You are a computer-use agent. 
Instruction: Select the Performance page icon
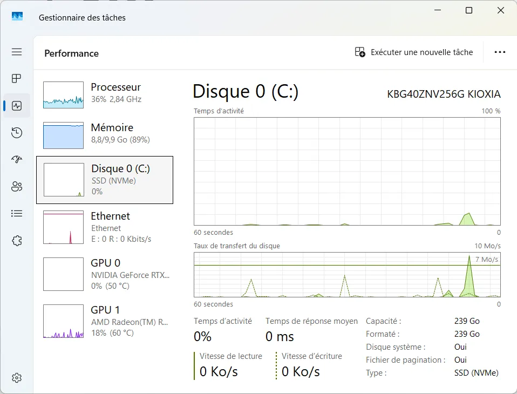(x=17, y=105)
